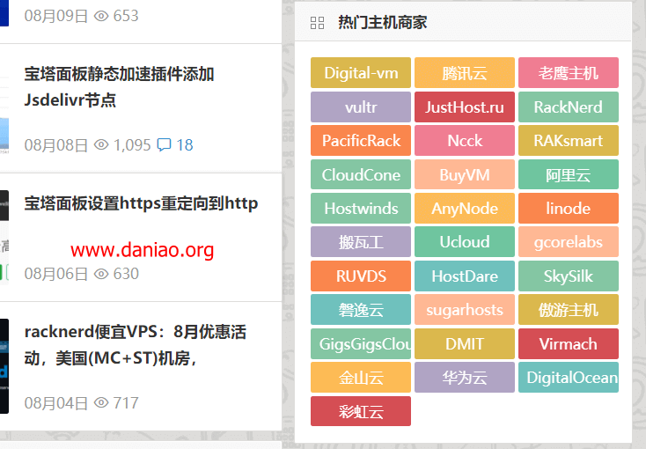This screenshot has width=646, height=449.
Task: Click the eye views icon beside 1,095
Action: point(101,144)
